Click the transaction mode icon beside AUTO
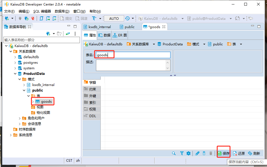The width and height of the screenshot is (267, 167). tap(94, 18)
